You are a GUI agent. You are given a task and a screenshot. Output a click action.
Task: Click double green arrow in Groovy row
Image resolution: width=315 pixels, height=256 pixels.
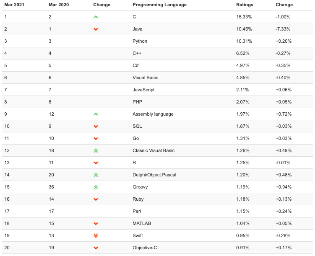[96, 187]
